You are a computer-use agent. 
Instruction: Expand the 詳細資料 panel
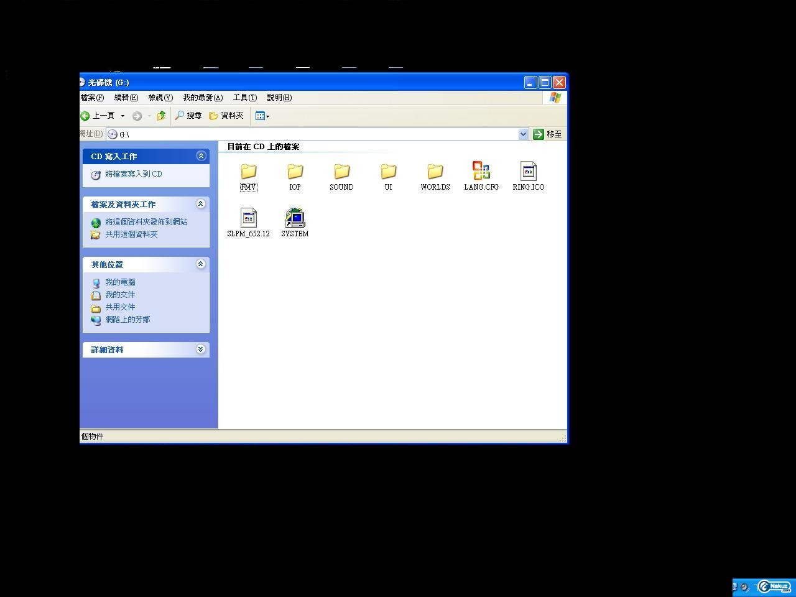click(201, 349)
